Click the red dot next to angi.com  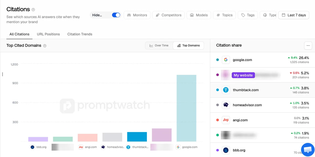pyautogui.click(x=217, y=120)
